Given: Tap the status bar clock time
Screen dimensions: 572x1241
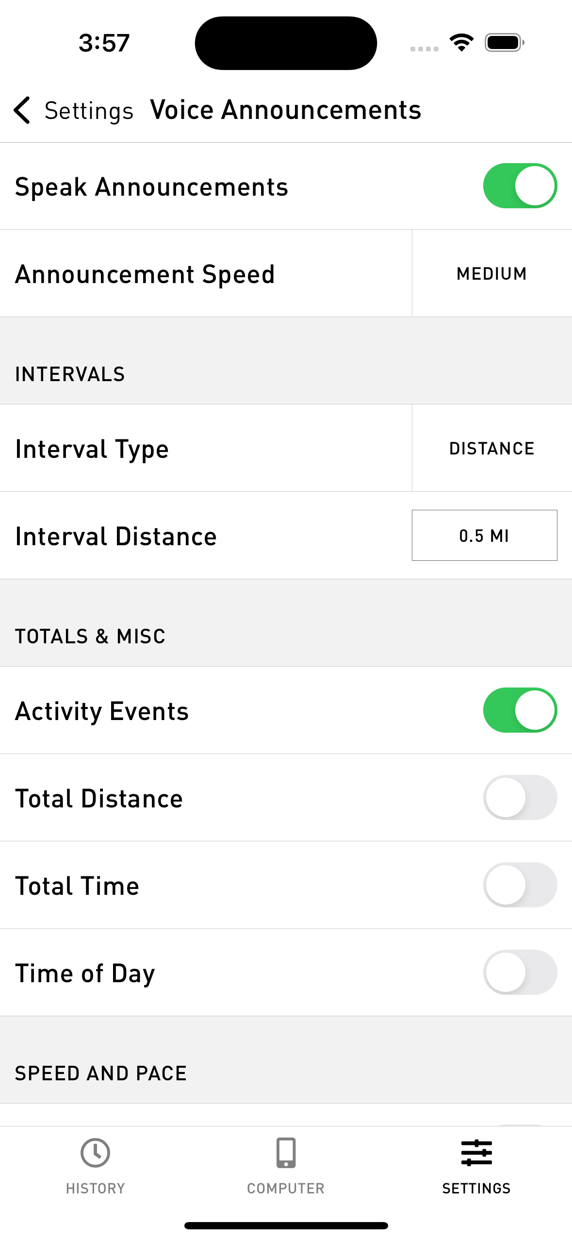Looking at the screenshot, I should (x=104, y=43).
